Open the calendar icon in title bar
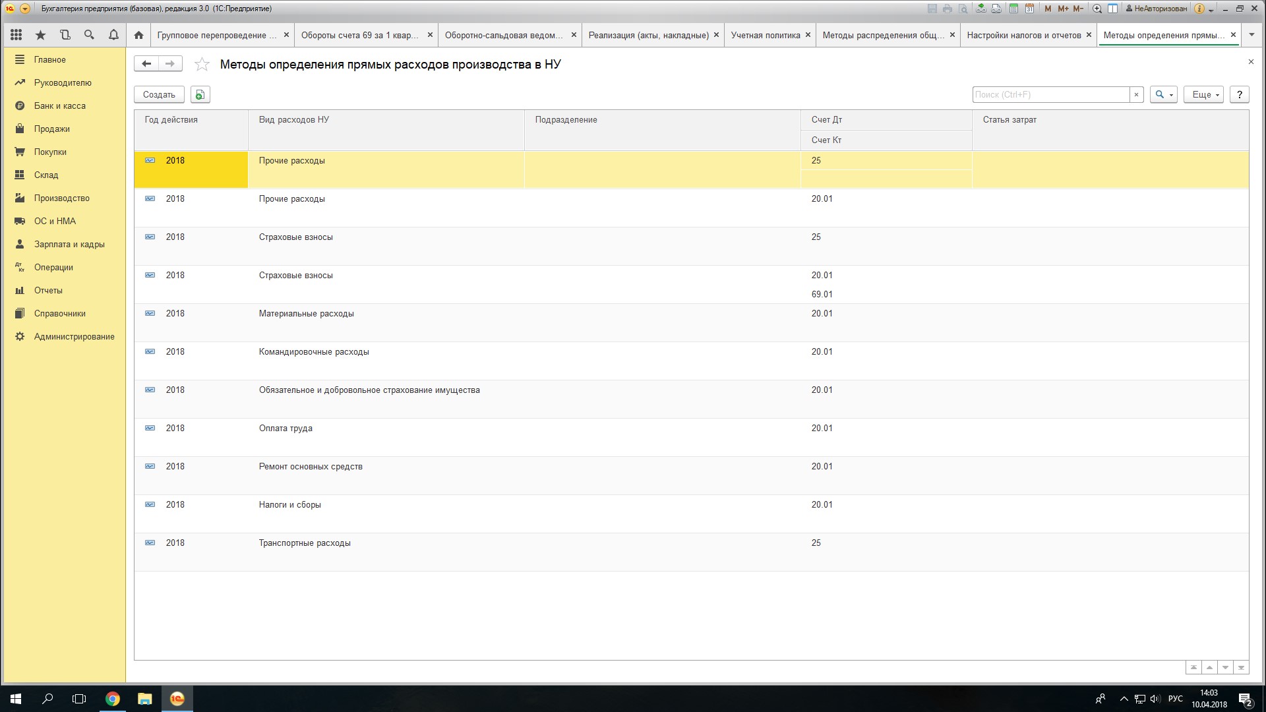1266x712 pixels. [1029, 9]
